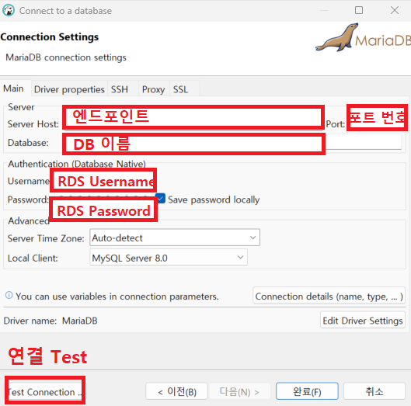Cancel with the 취소 button

click(374, 391)
